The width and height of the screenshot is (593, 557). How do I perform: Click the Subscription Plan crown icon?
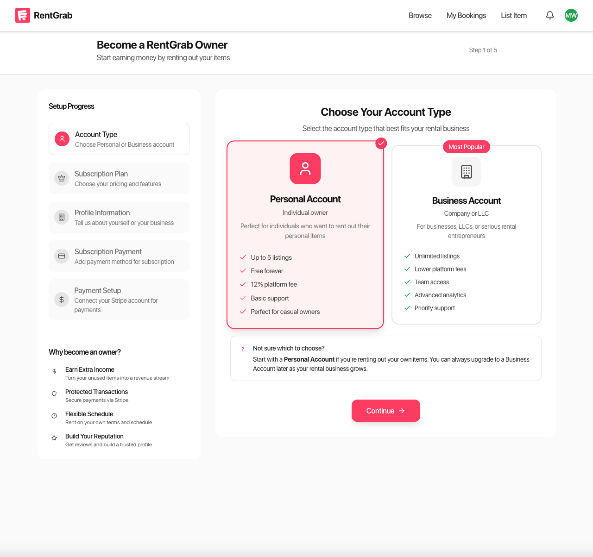(62, 178)
